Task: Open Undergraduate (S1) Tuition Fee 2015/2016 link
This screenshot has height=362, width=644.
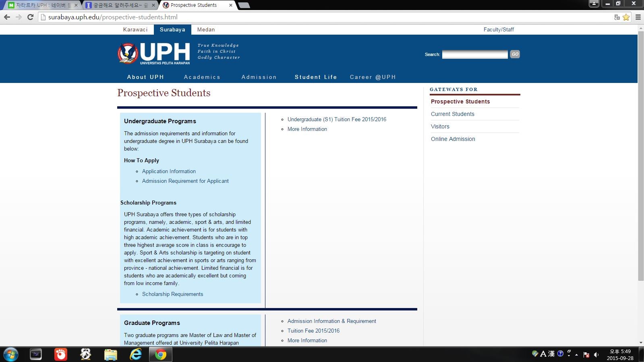Action: click(x=337, y=119)
